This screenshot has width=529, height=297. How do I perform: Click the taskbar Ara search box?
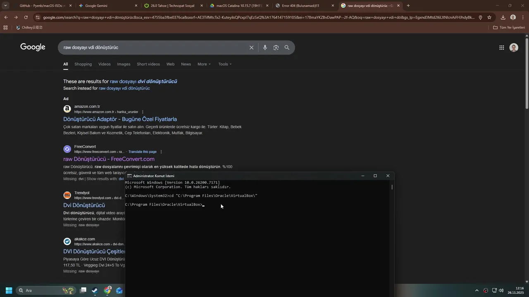(x=46, y=290)
